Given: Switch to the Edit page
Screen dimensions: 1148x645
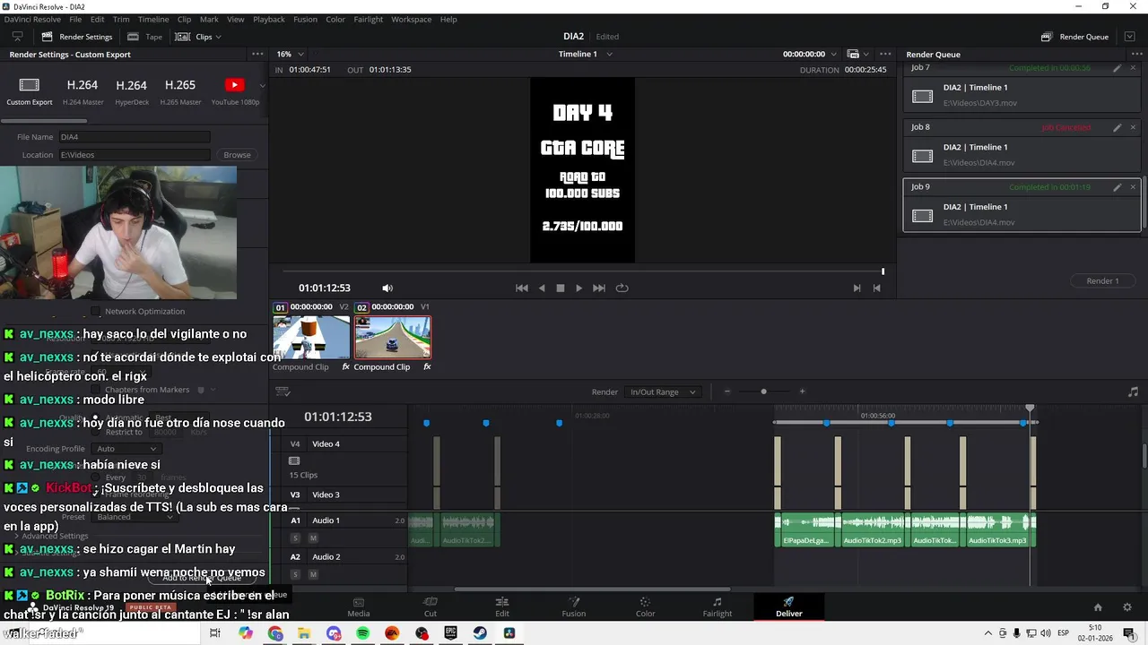Looking at the screenshot, I should point(502,606).
